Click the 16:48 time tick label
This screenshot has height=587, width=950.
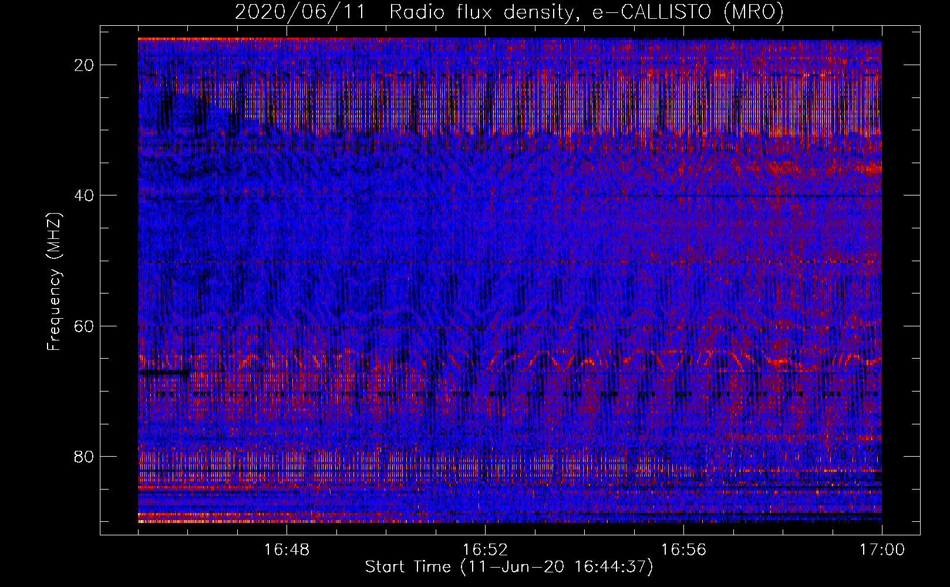click(x=287, y=550)
